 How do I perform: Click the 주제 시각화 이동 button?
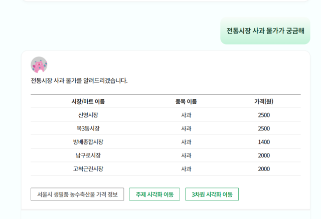[x=154, y=194]
